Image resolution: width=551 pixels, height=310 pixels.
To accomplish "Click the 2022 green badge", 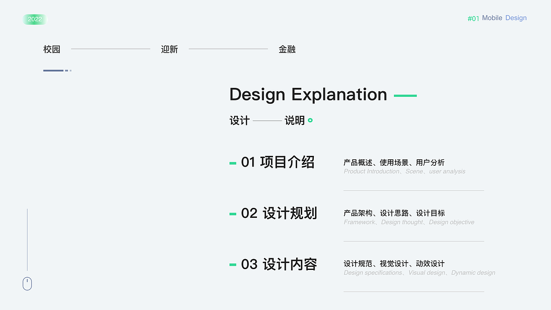I will 35,19.
